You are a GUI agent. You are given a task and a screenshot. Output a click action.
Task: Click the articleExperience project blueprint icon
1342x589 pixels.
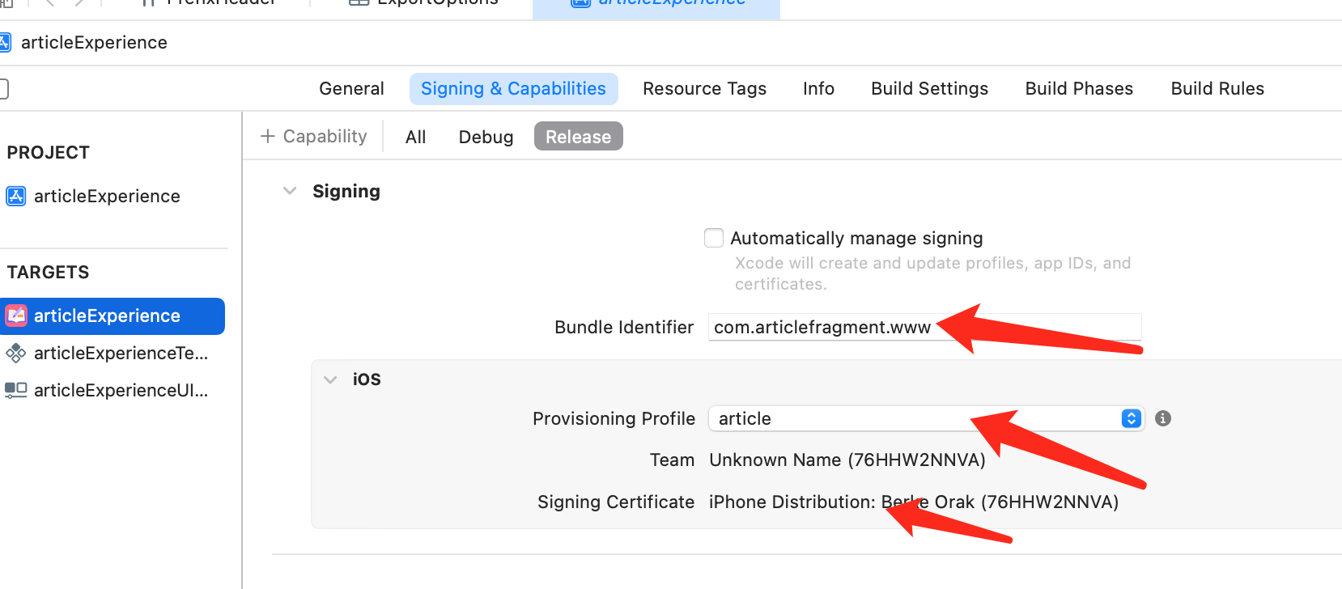tap(16, 197)
